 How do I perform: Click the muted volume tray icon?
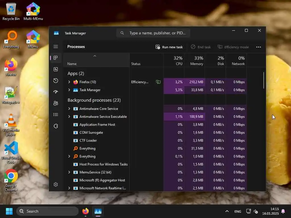pos(256,211)
